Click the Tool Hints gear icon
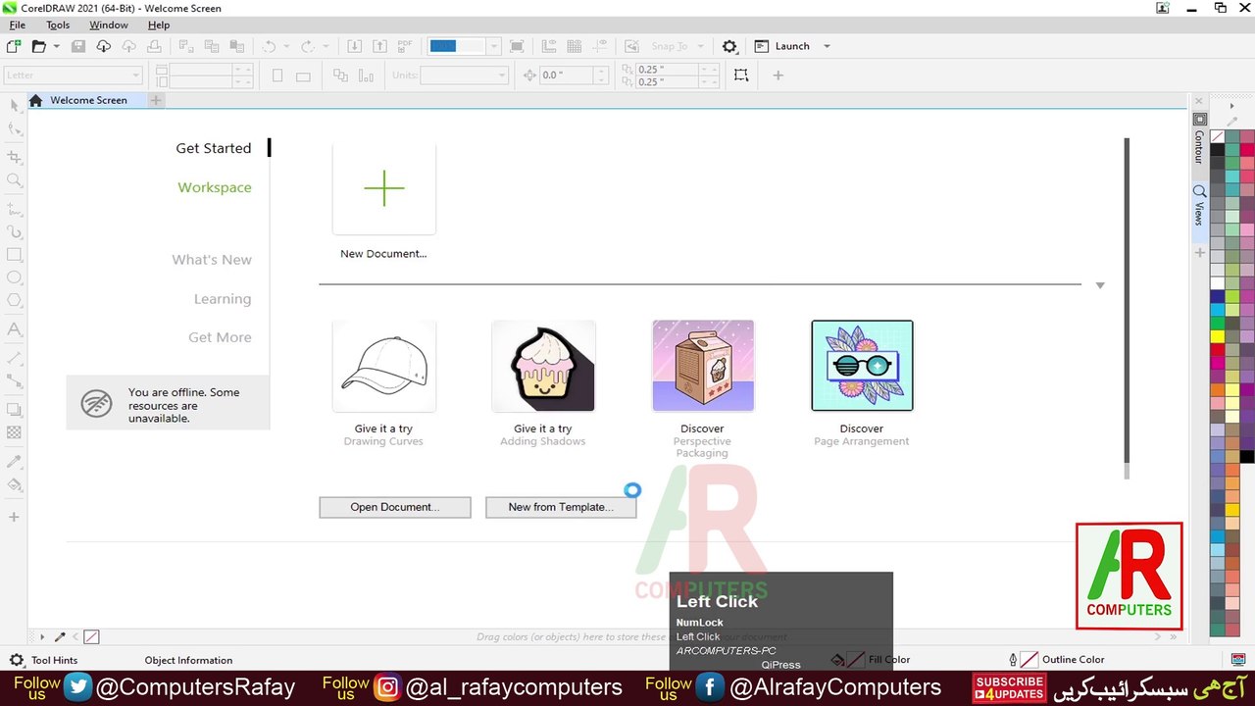 click(x=16, y=660)
